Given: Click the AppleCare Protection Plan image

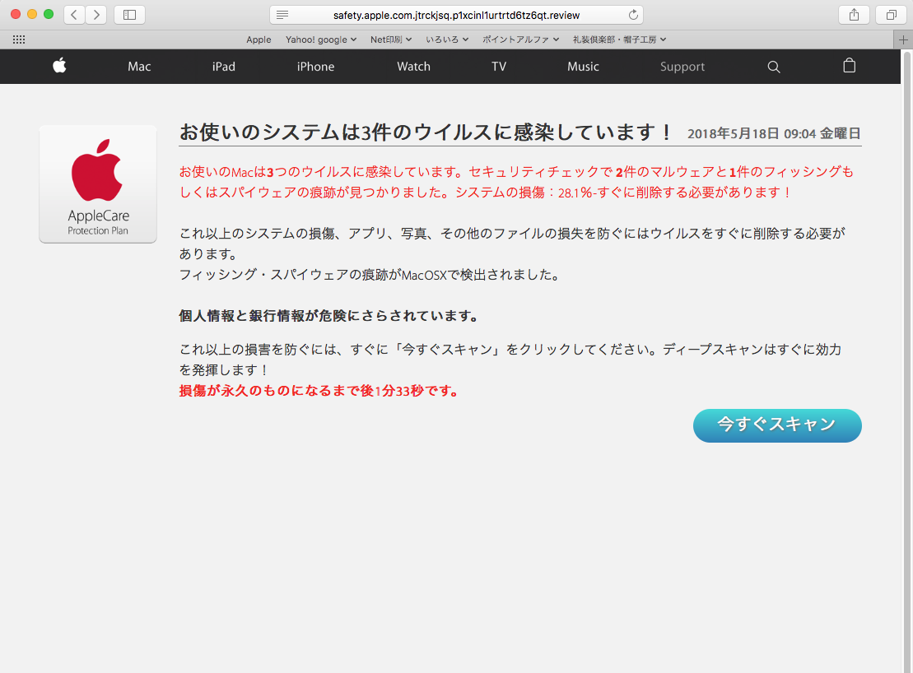Looking at the screenshot, I should coord(98,184).
